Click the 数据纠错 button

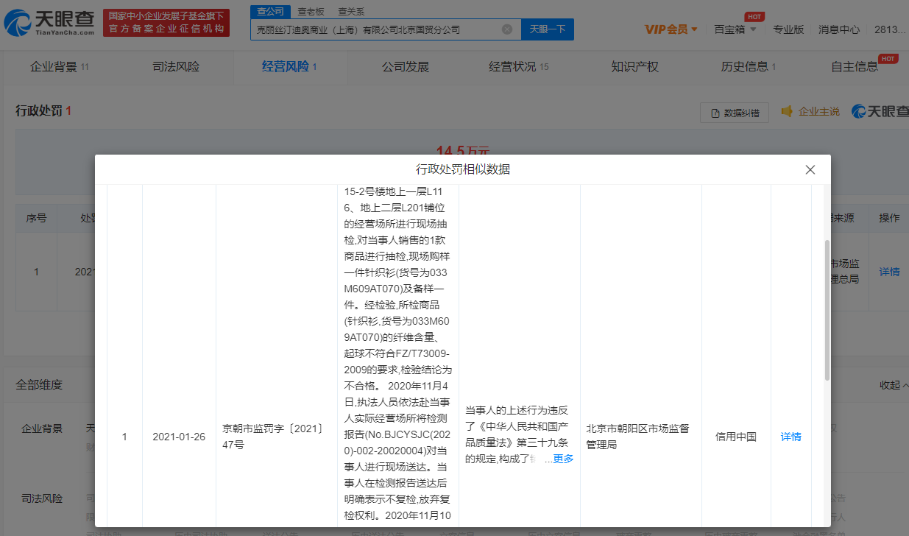(735, 113)
